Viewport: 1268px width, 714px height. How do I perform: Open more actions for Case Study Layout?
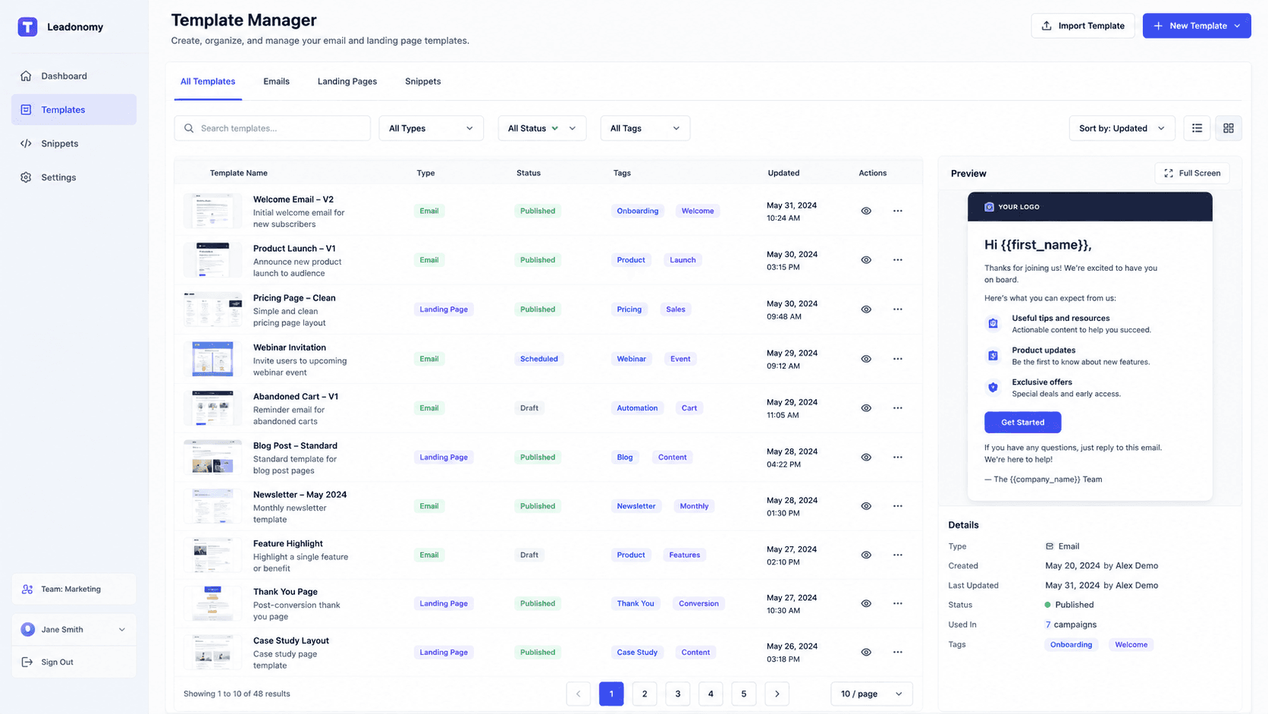click(x=898, y=652)
